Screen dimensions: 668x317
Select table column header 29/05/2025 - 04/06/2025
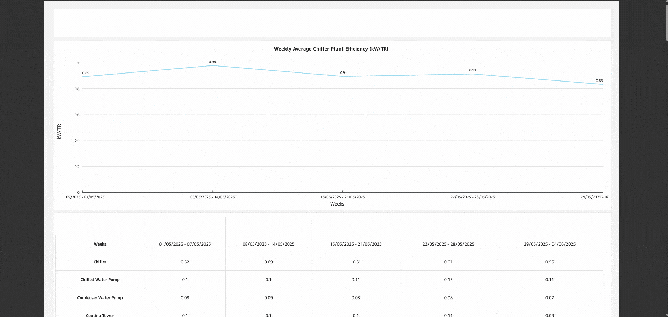549,244
